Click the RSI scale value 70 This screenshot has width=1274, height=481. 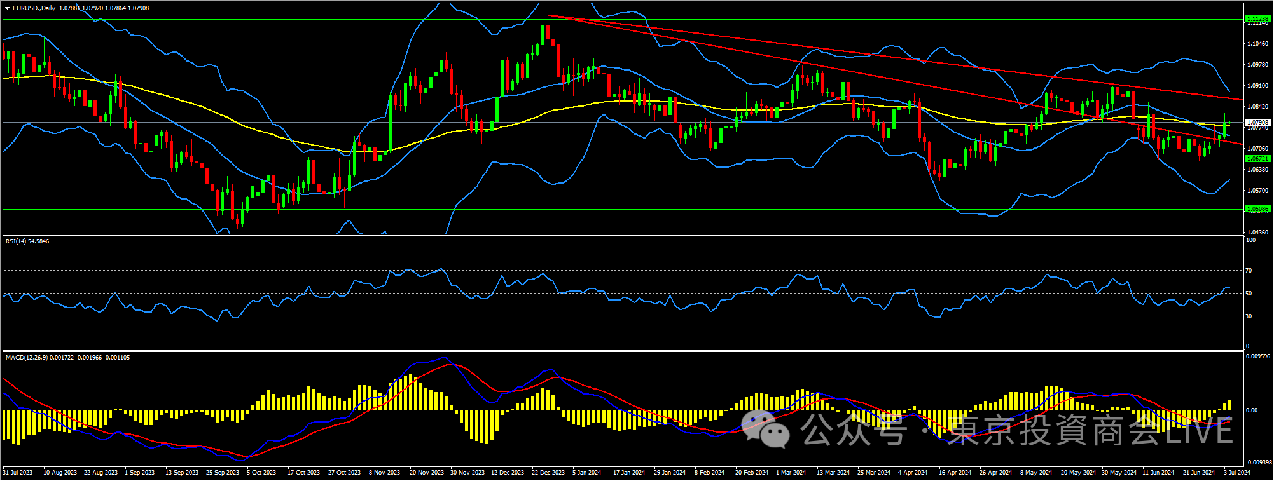[1249, 271]
